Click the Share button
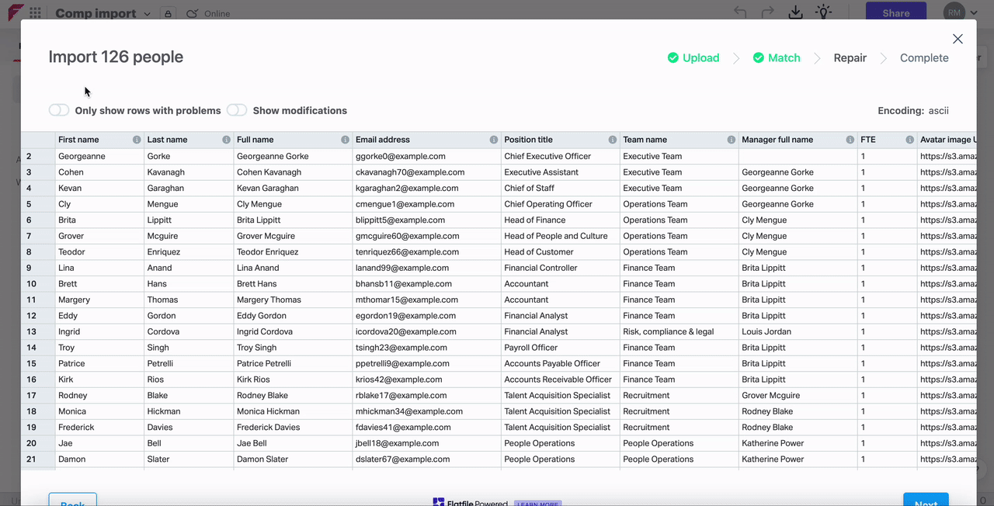Viewport: 994px width, 506px height. pos(895,13)
